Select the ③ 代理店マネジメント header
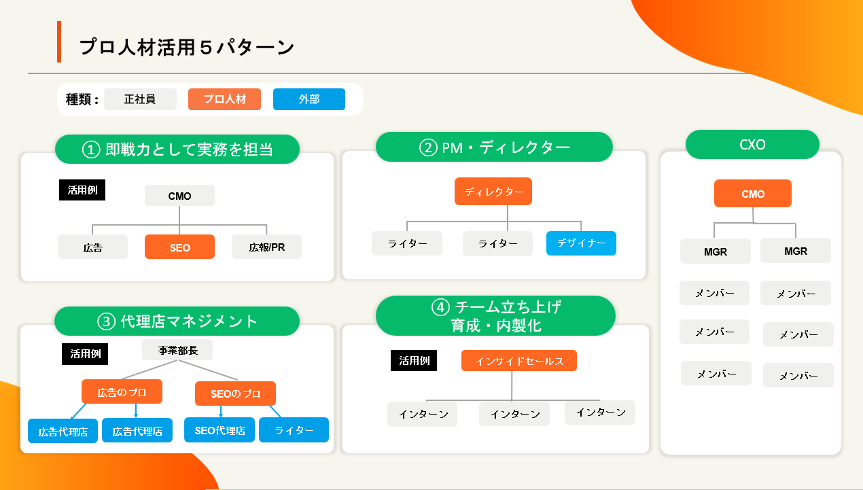This screenshot has width=863, height=490. 177,321
